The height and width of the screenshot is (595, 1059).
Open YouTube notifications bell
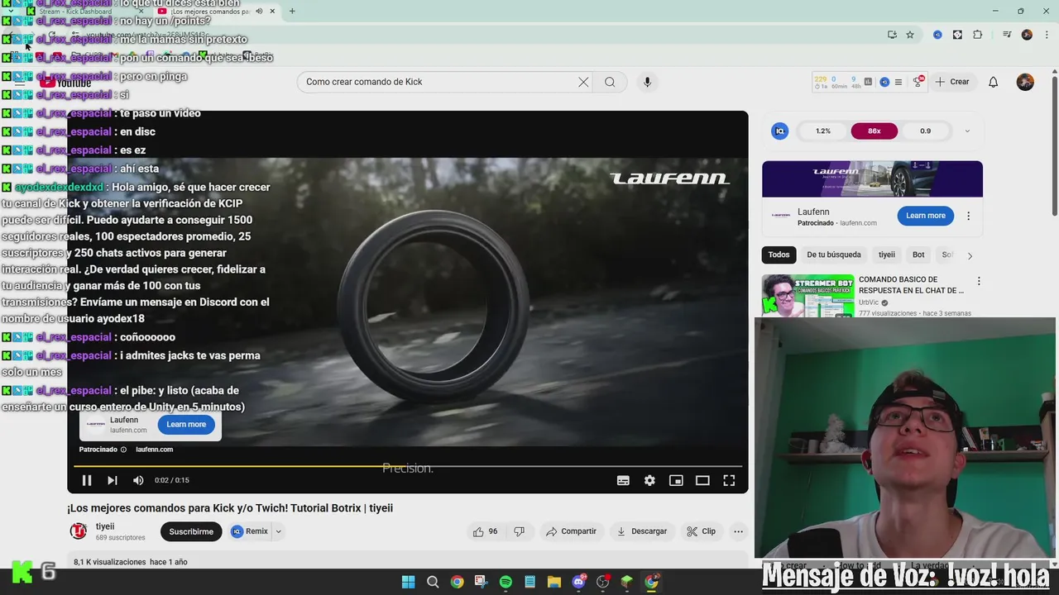point(994,82)
